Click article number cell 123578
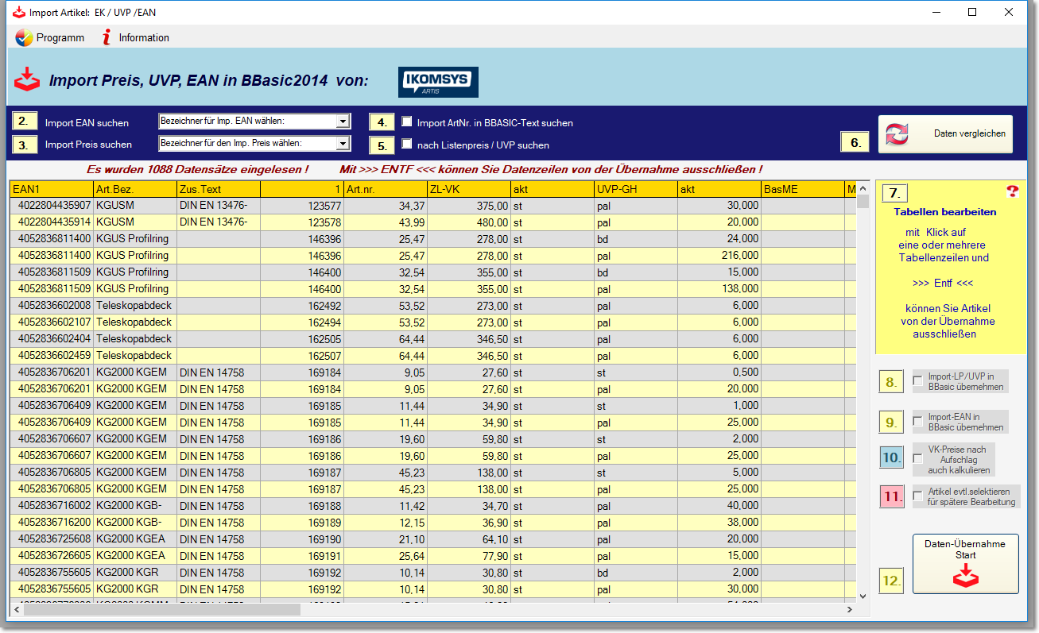The width and height of the screenshot is (1039, 633). 302,222
